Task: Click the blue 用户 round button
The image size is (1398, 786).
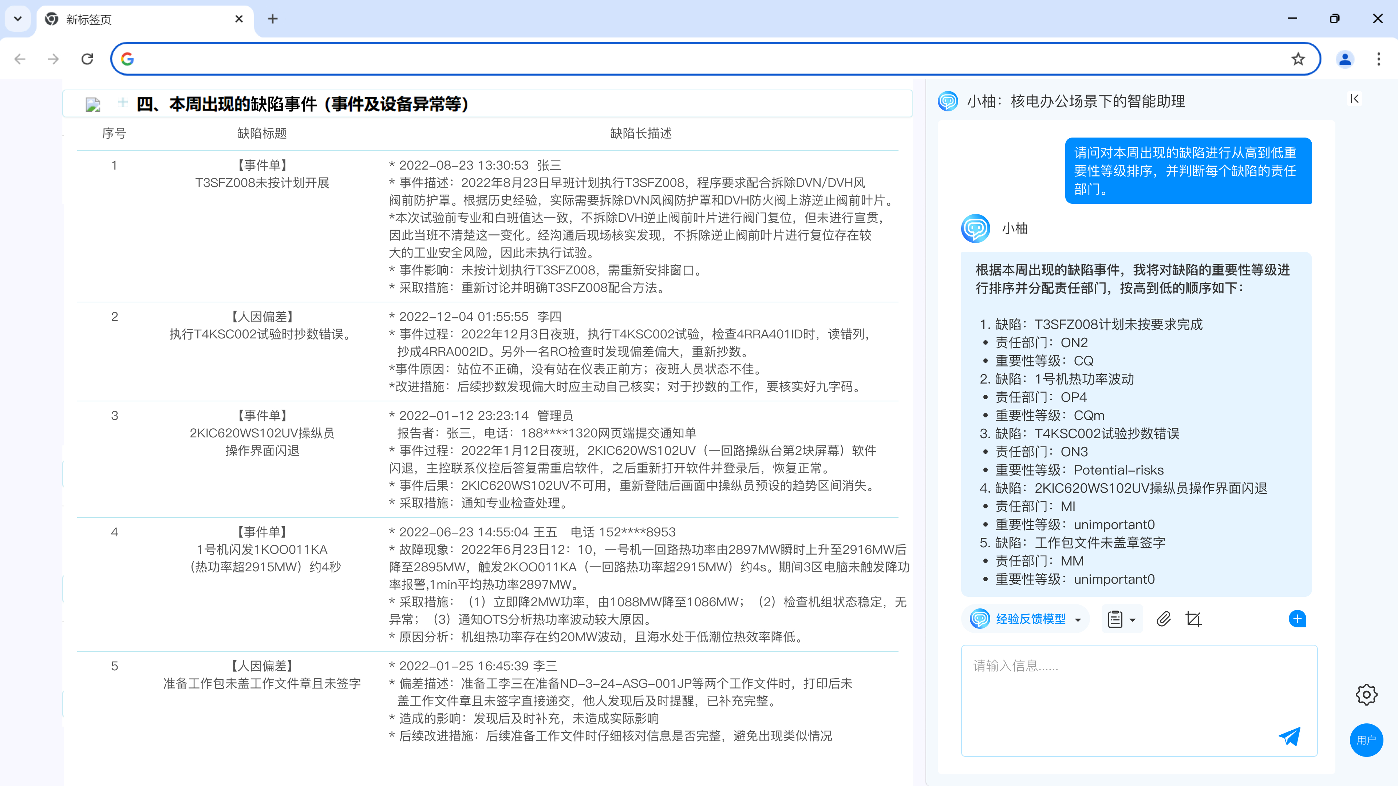Action: tap(1366, 740)
